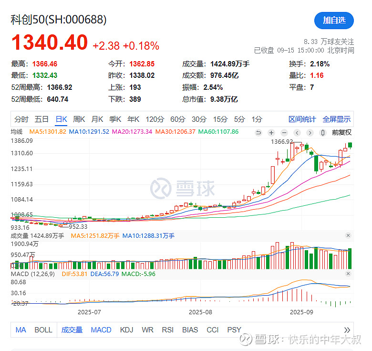The width and height of the screenshot is (372, 351).
Task: Switch to the 五日 chart tab
Action: coord(41,119)
